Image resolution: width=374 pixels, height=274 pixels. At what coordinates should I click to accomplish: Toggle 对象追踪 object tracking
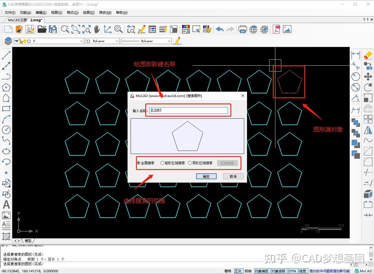(x=278, y=271)
